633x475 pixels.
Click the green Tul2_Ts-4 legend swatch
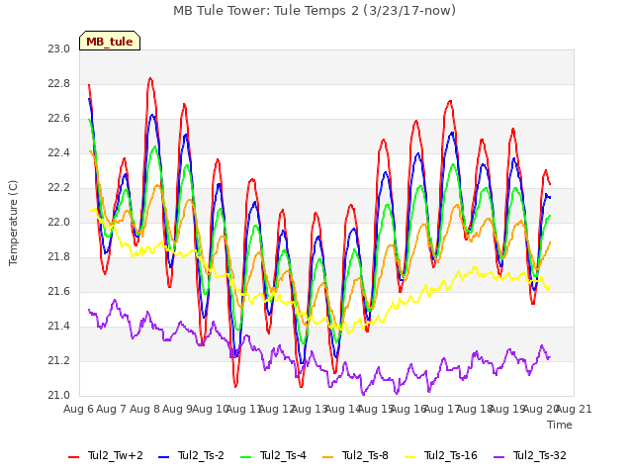246,457
